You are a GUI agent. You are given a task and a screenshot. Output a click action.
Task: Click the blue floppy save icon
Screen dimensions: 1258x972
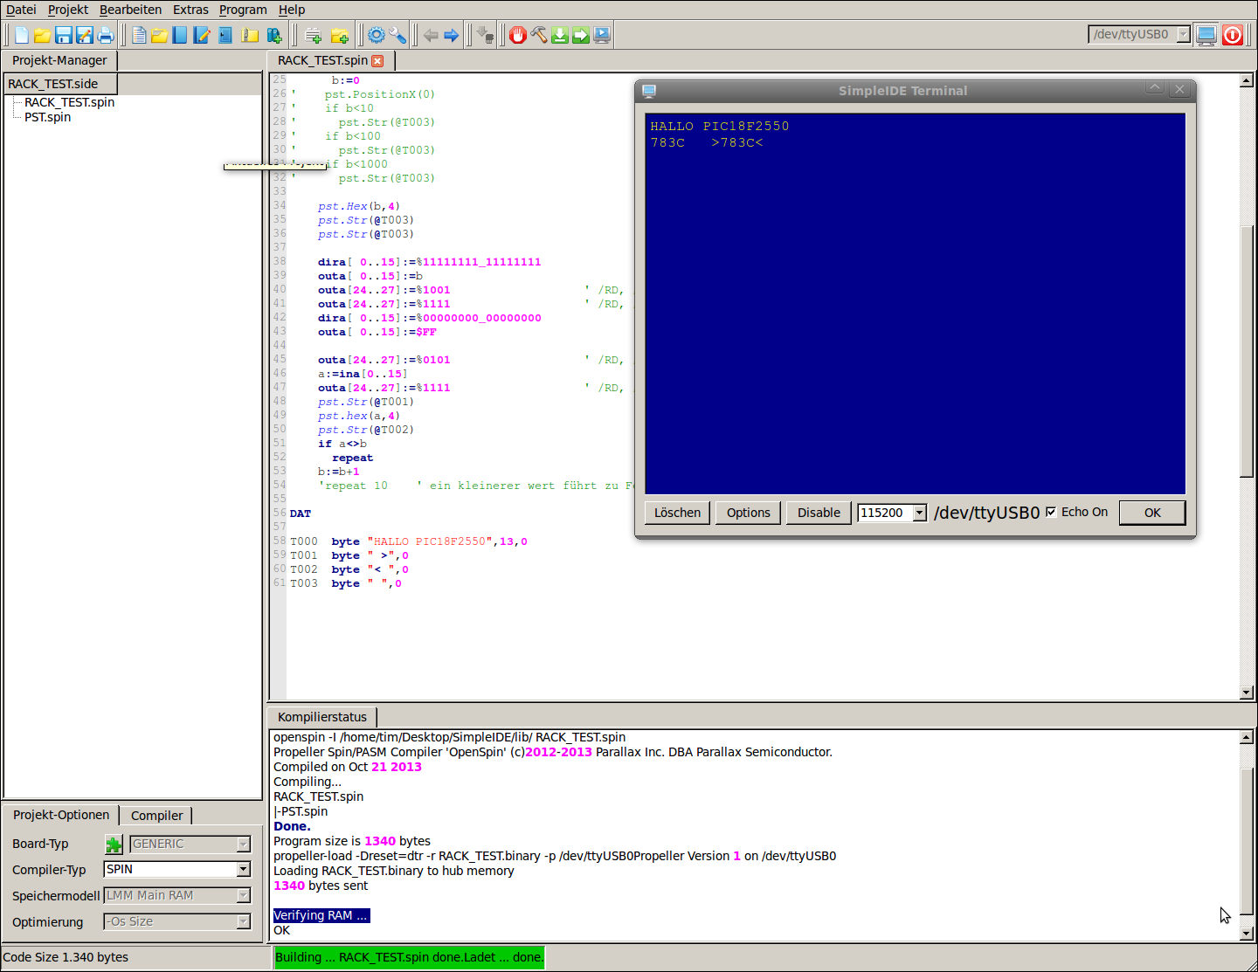pyautogui.click(x=64, y=35)
